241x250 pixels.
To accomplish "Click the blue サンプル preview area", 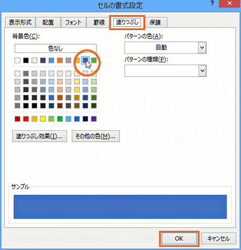I will pyautogui.click(x=120, y=207).
